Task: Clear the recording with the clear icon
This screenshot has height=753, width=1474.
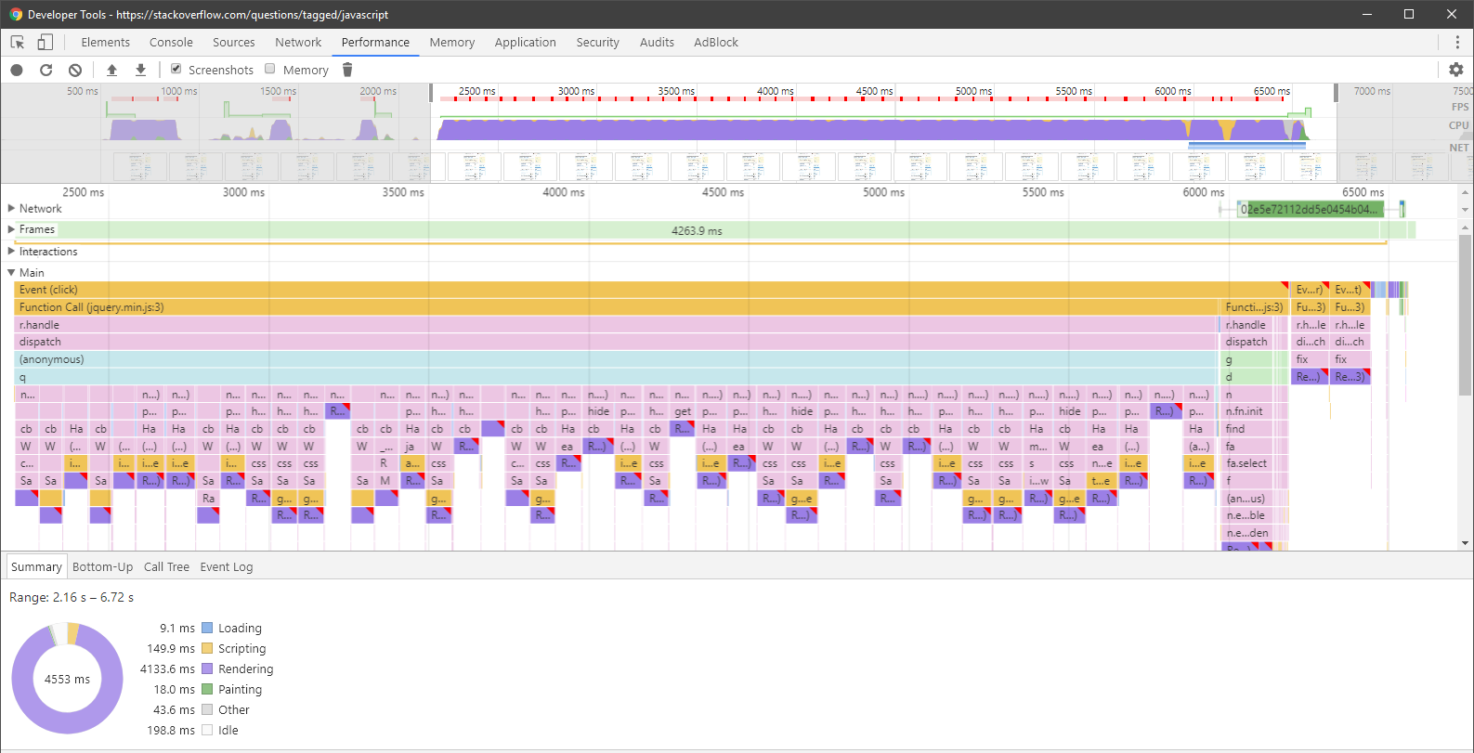Action: pos(75,70)
